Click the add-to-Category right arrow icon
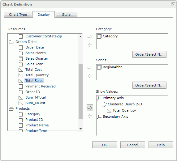 [x=90, y=37]
